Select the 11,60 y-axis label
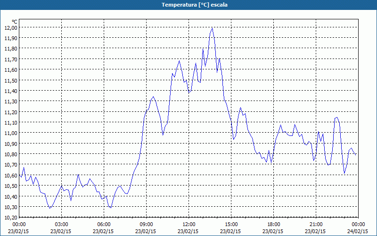The height and width of the screenshot is (236, 377). pos(11,69)
